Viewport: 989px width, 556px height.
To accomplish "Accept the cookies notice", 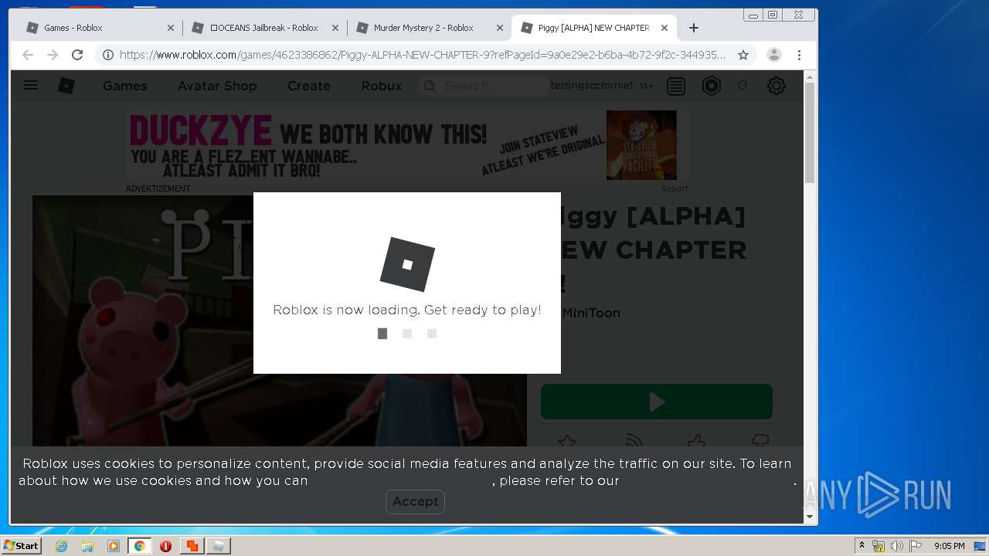I will (415, 501).
